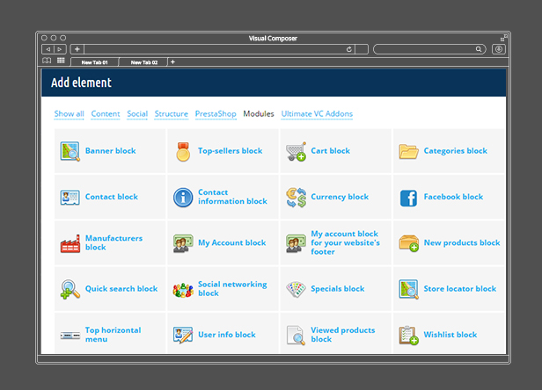Go back with the browser back arrow
The height and width of the screenshot is (390, 542).
tap(48, 49)
